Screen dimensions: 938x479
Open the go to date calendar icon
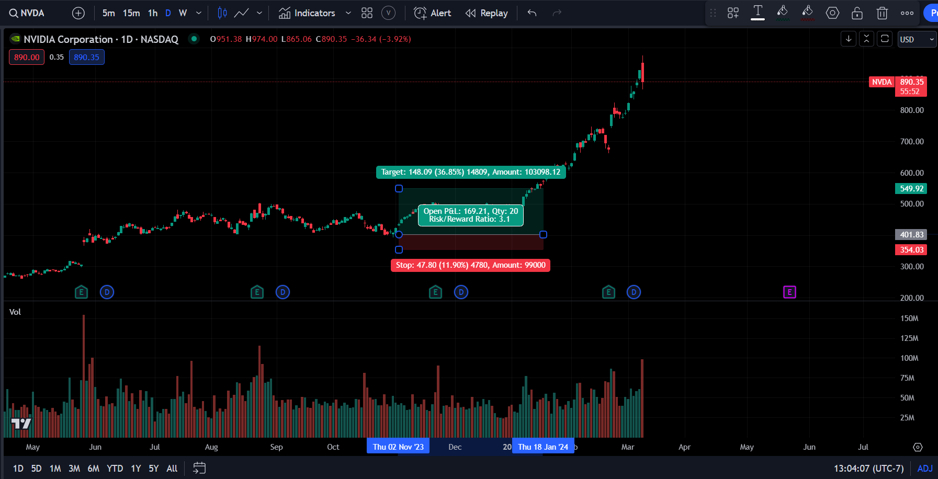point(199,468)
